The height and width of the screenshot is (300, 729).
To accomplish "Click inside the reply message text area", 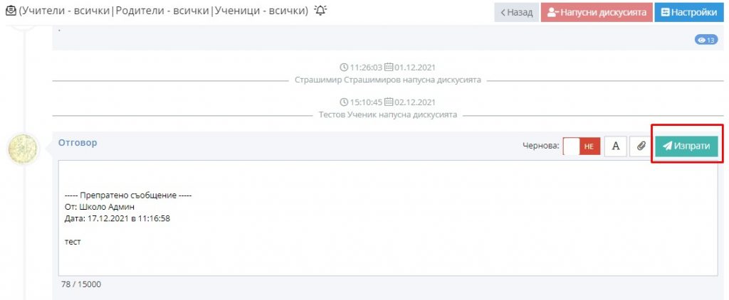I will click(x=388, y=218).
